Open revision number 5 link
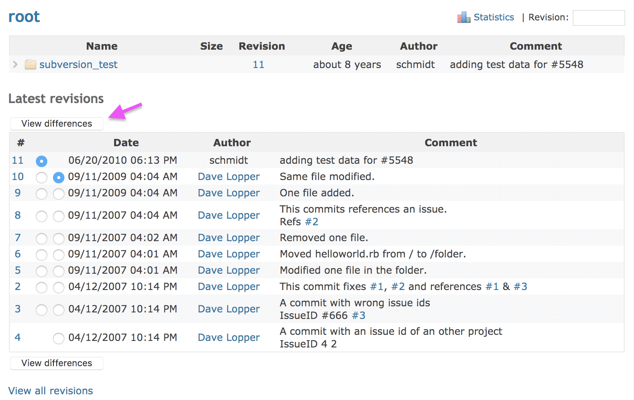The width and height of the screenshot is (634, 400). [x=18, y=270]
